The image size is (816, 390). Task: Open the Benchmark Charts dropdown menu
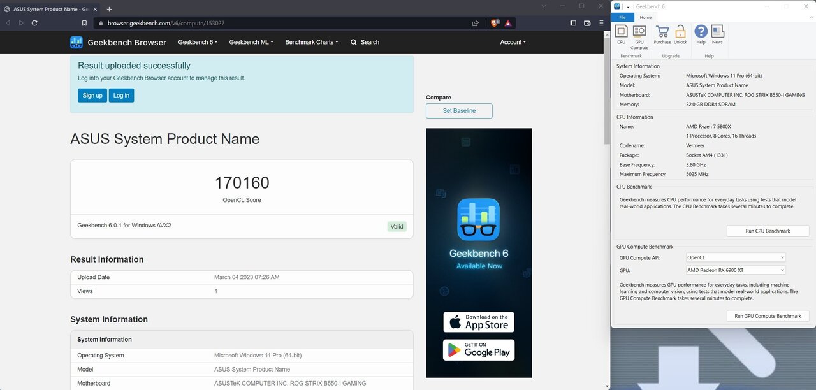click(x=312, y=42)
